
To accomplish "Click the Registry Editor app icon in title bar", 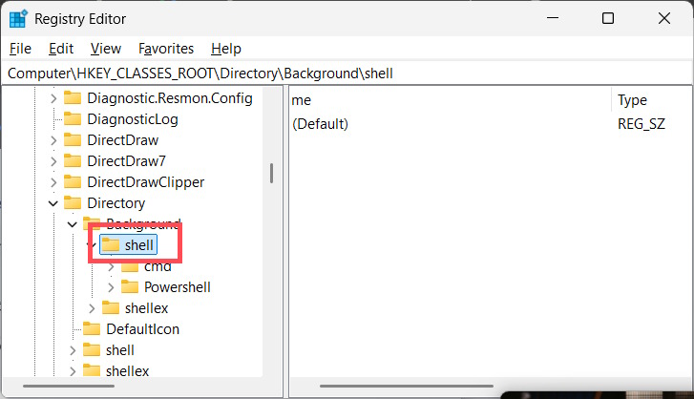I will 18,18.
